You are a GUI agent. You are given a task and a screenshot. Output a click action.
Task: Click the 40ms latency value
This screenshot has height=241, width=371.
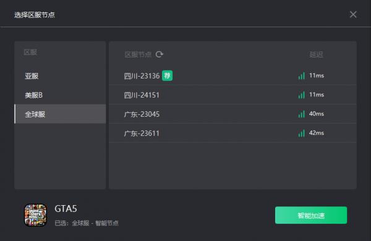point(317,114)
